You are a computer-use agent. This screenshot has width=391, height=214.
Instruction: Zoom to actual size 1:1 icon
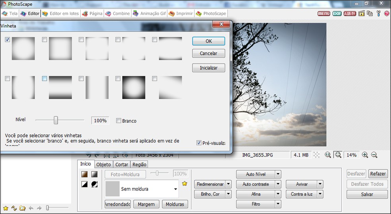pos(328,155)
